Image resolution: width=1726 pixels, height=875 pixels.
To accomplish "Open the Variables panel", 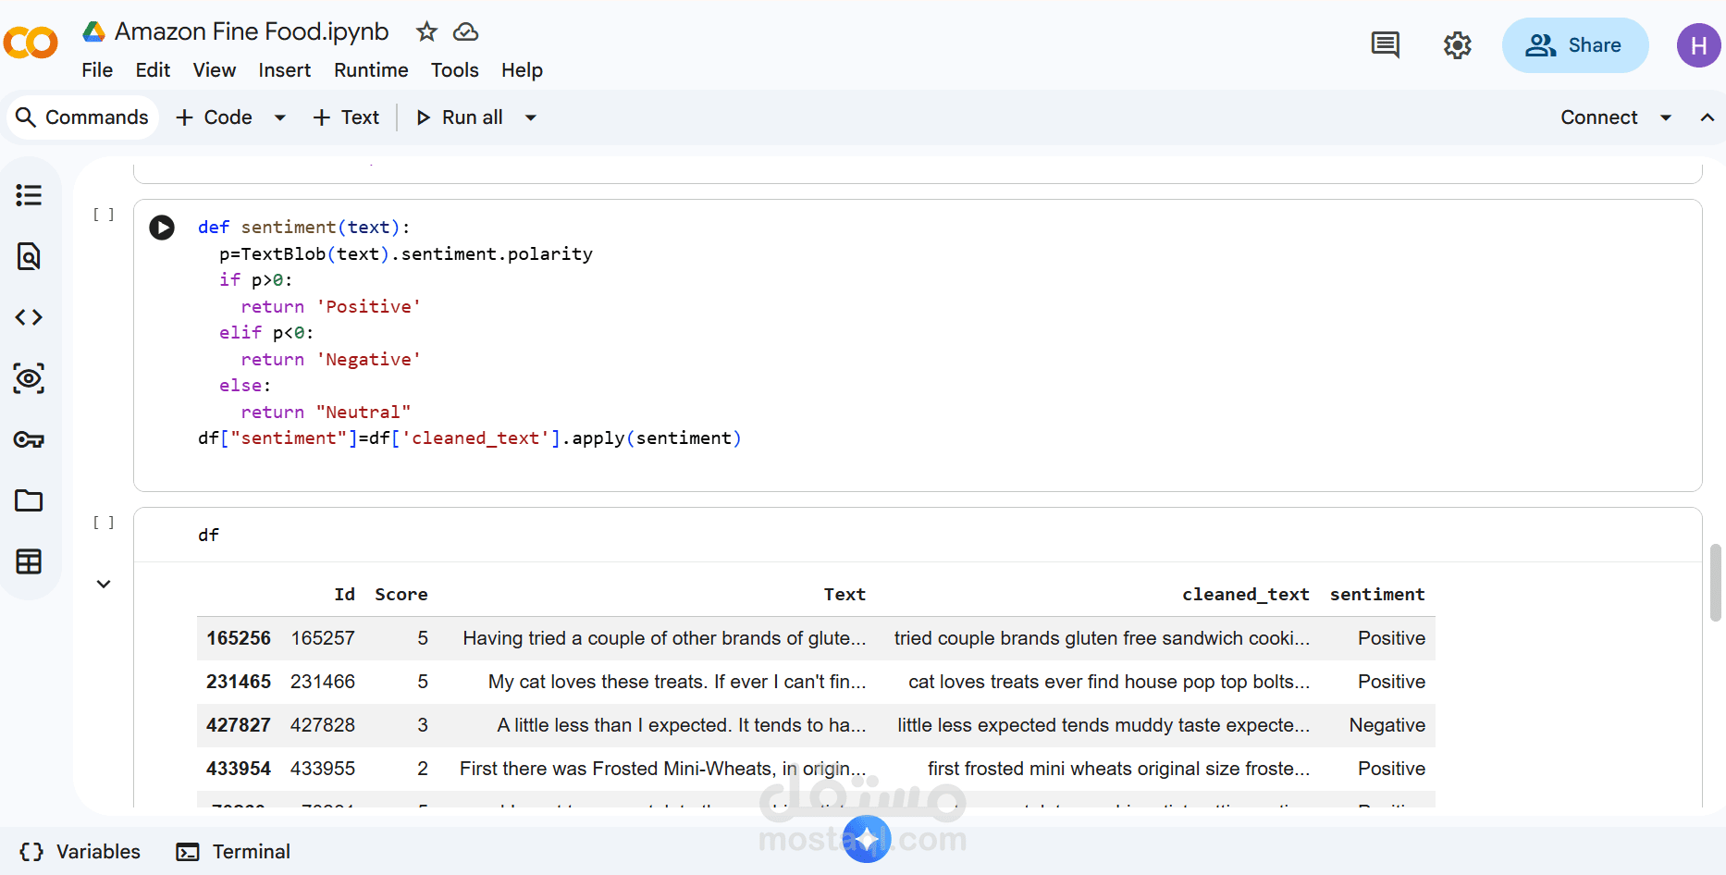I will coord(80,852).
